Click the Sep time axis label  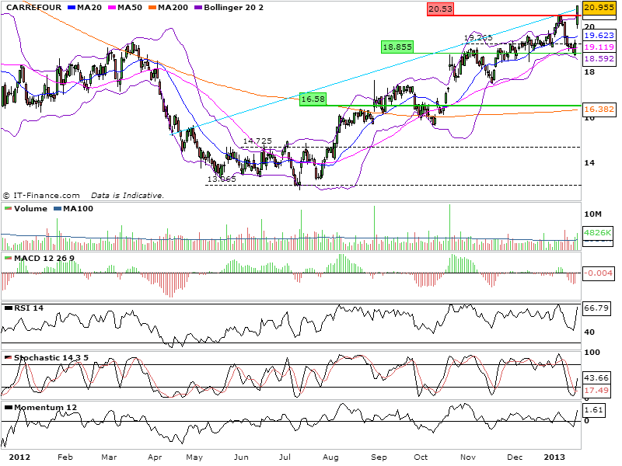(379, 457)
